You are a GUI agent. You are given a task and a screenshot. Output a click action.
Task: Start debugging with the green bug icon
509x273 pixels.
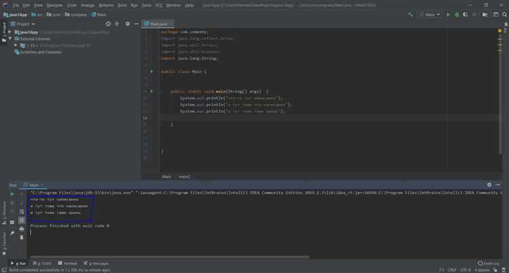(x=457, y=15)
